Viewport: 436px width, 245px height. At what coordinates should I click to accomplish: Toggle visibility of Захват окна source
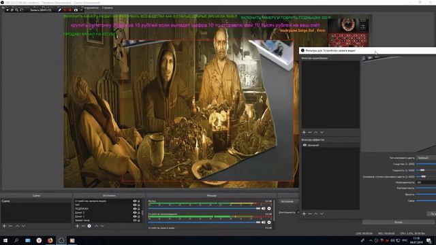pyautogui.click(x=135, y=220)
